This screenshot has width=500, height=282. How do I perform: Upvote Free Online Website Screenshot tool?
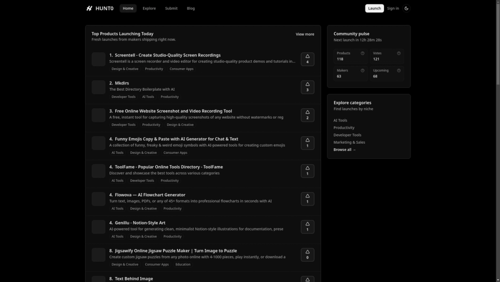307,115
